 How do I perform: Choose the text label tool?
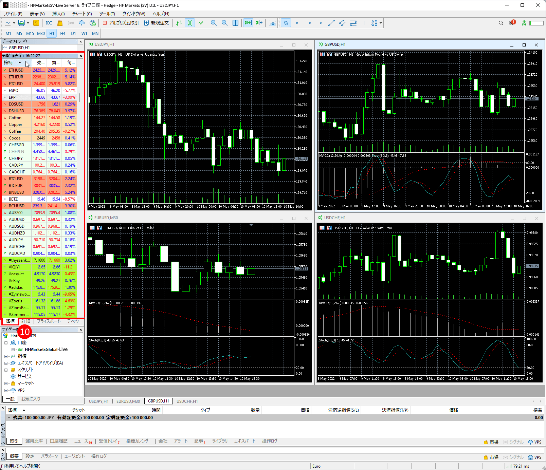point(364,23)
